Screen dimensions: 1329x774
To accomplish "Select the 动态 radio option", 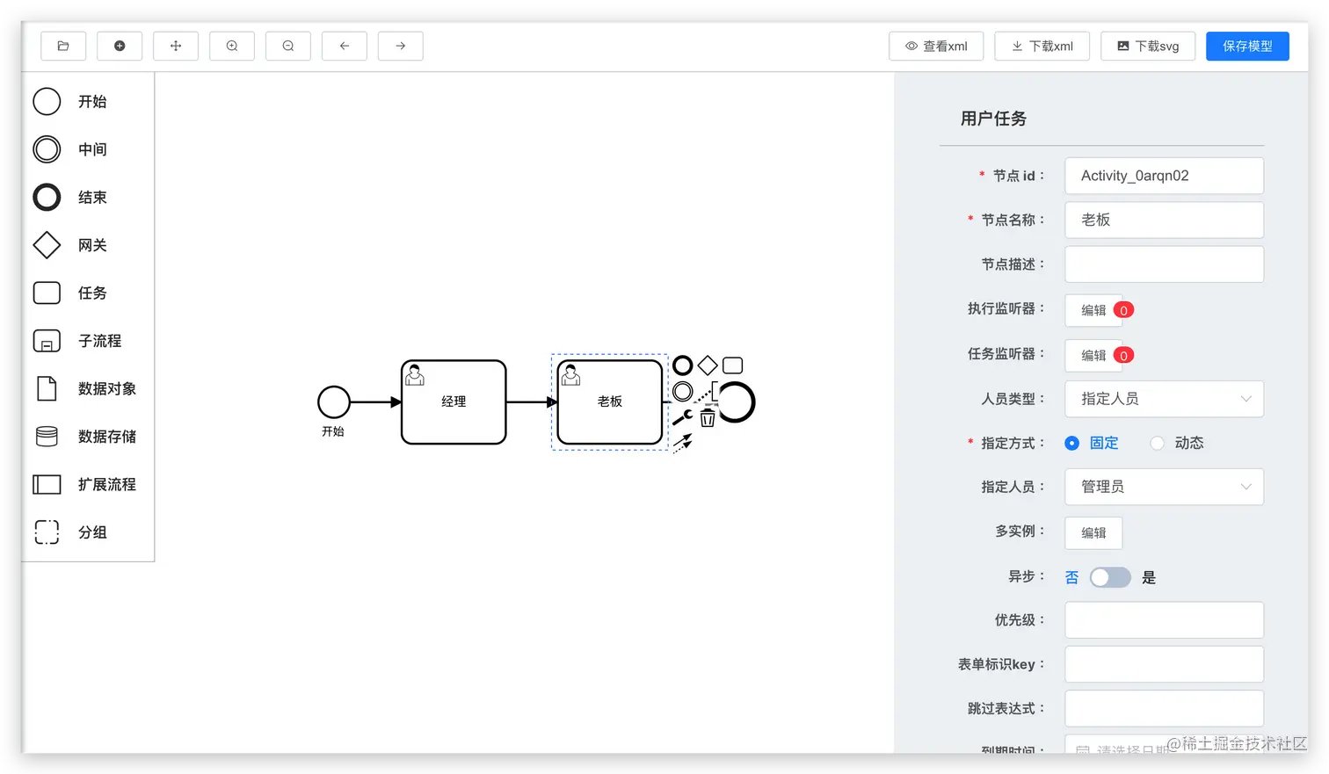I will point(1177,443).
